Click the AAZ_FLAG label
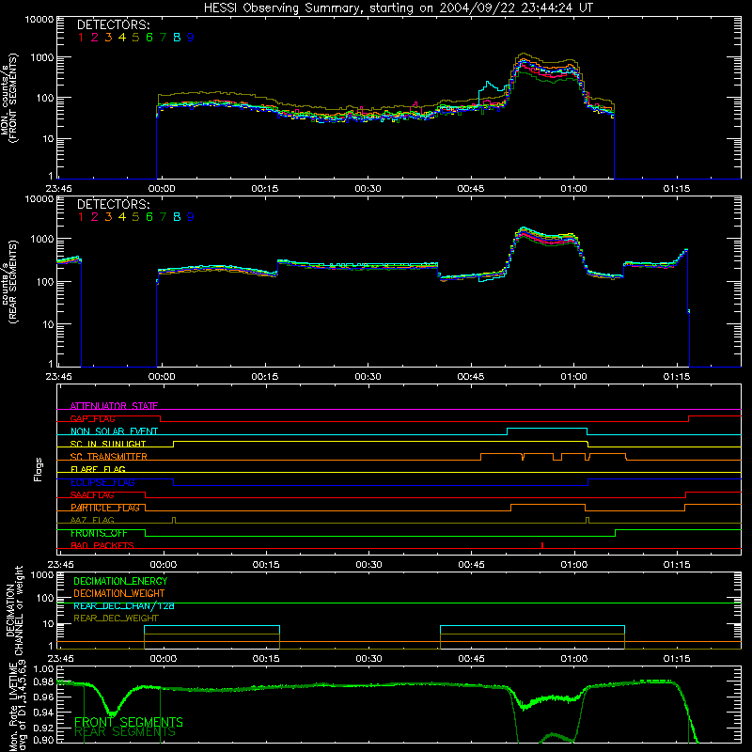Image resolution: width=752 pixels, height=752 pixels. (92, 521)
